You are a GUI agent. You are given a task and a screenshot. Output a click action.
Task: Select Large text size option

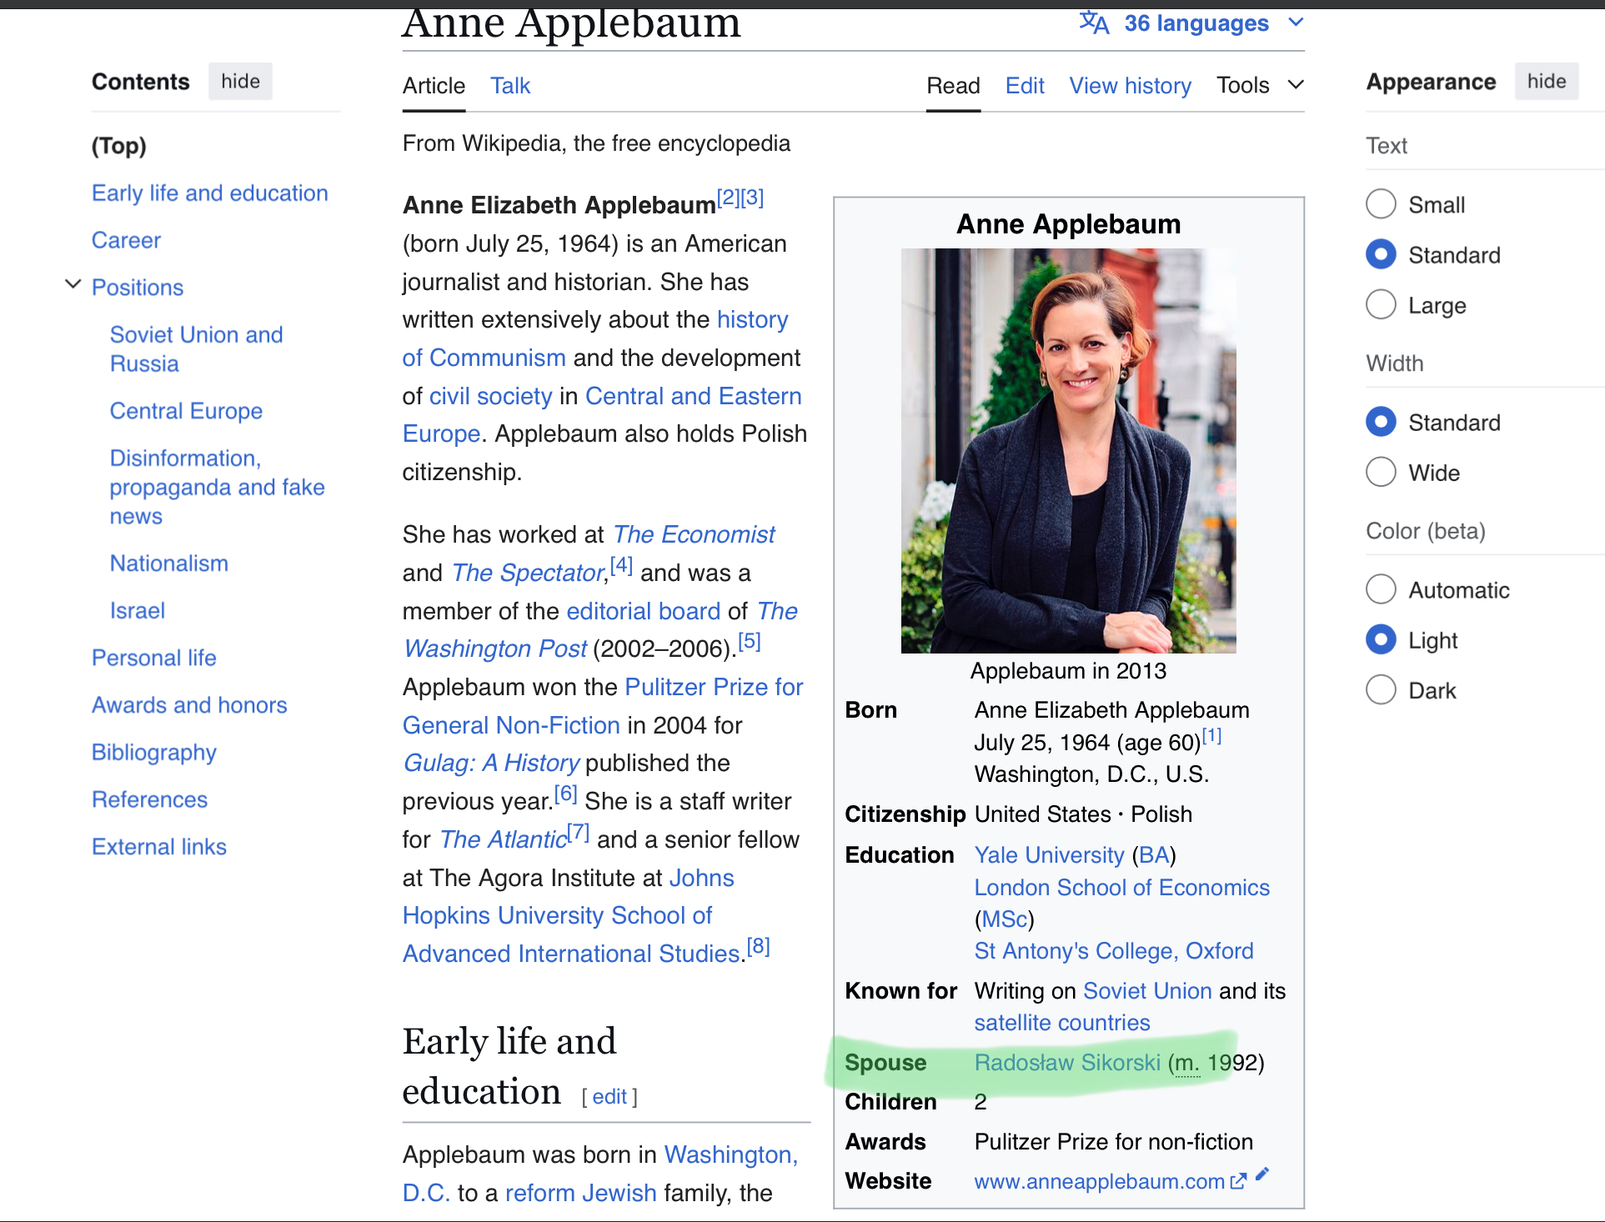coord(1381,305)
